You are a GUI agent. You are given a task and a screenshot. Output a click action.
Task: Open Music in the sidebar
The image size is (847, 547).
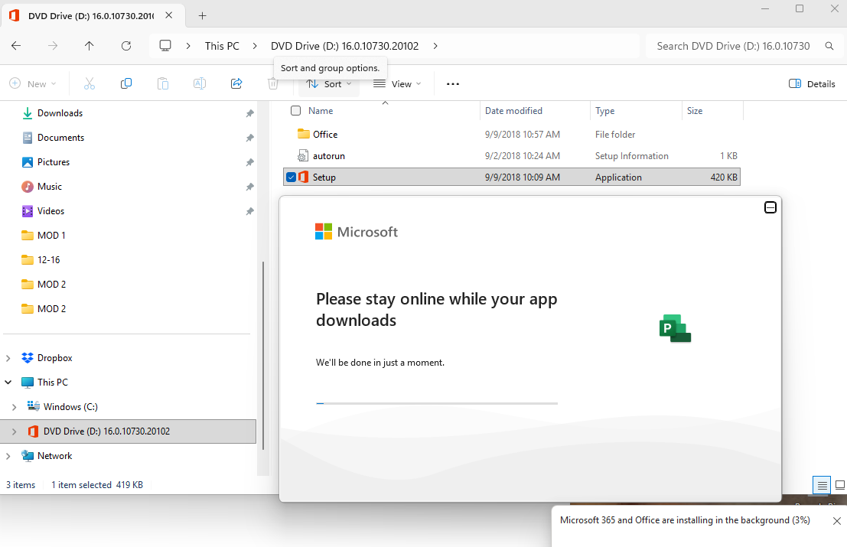pos(50,187)
